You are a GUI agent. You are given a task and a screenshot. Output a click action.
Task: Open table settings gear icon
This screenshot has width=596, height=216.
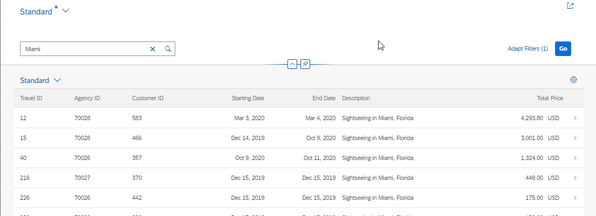tap(573, 80)
